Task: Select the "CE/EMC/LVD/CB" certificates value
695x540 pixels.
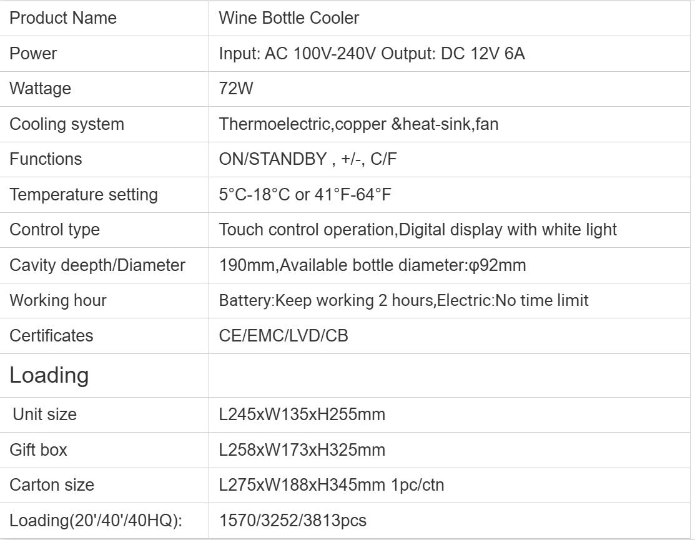Action: (283, 336)
